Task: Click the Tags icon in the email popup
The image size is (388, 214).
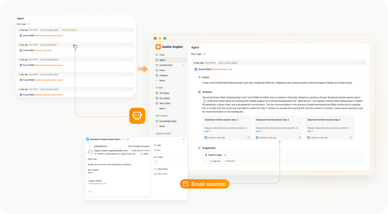Action: coord(155,145)
